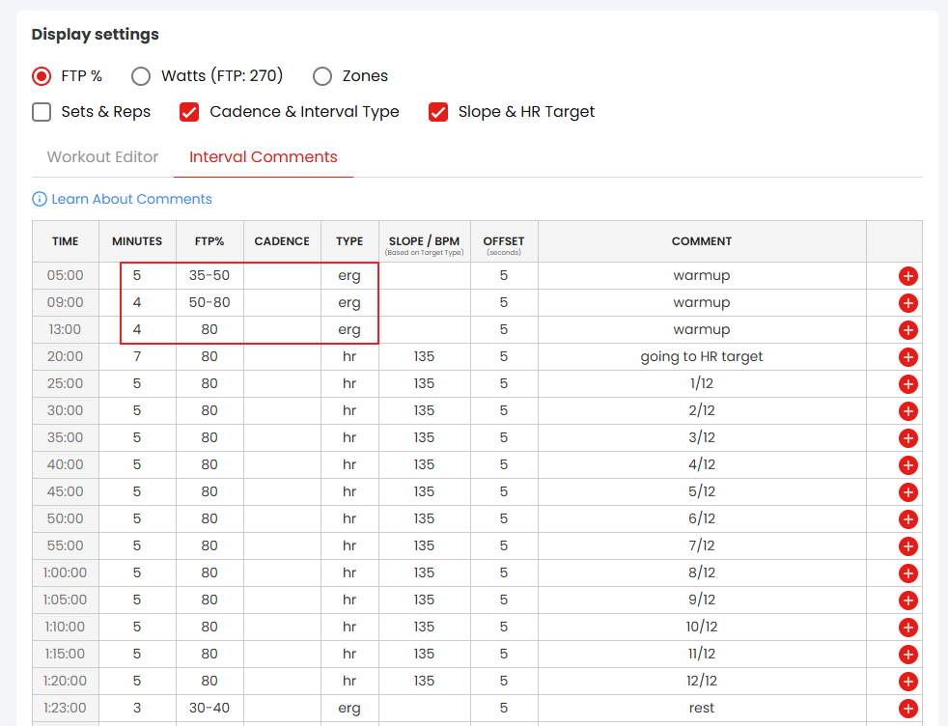This screenshot has width=948, height=726.
Task: Select the Zones display radio button
Action: [x=323, y=76]
